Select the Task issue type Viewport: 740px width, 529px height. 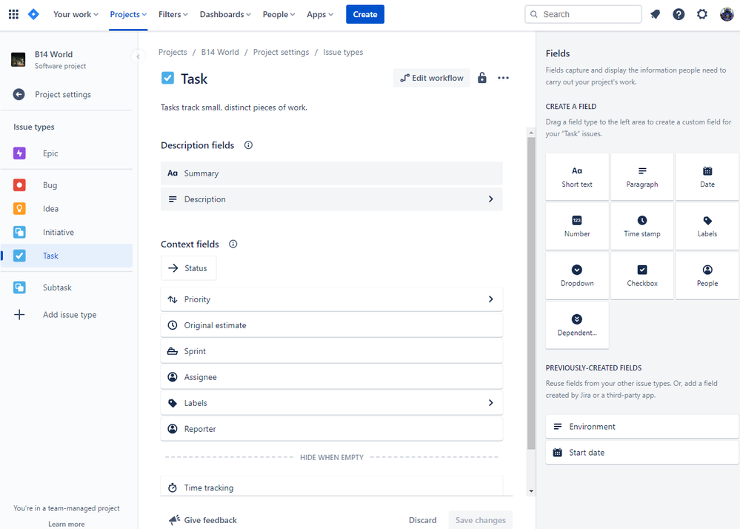[67, 256]
